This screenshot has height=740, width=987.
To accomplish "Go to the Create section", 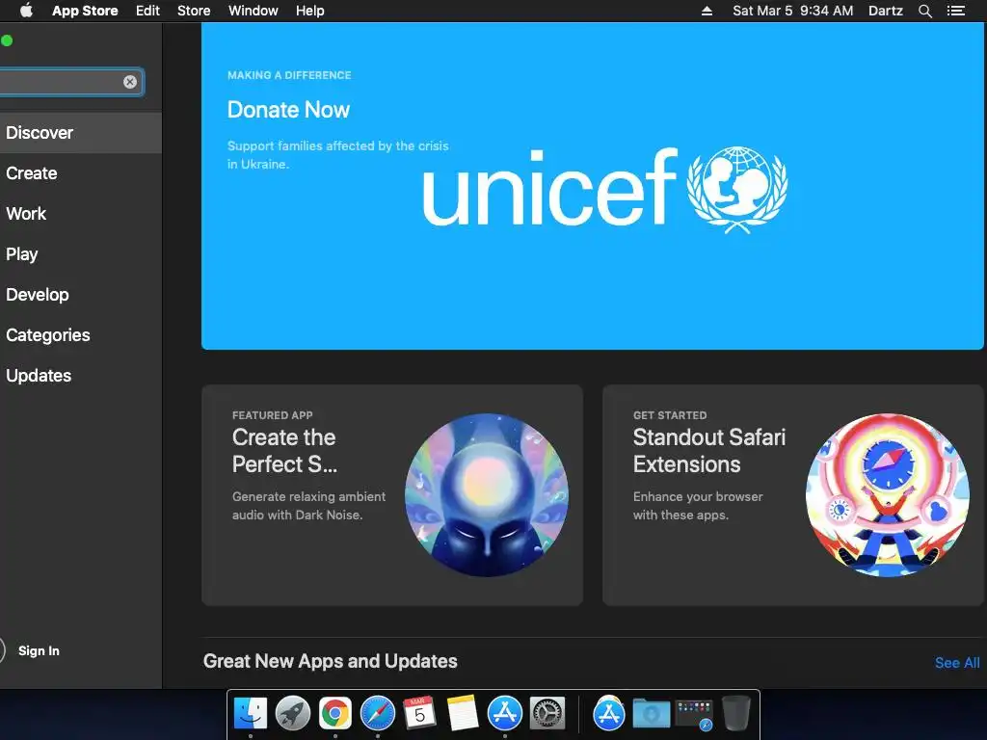I will click(81, 173).
